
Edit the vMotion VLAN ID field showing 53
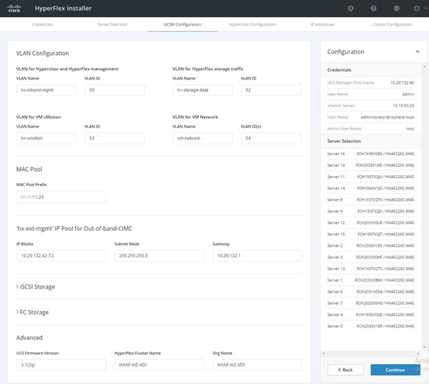click(x=115, y=138)
